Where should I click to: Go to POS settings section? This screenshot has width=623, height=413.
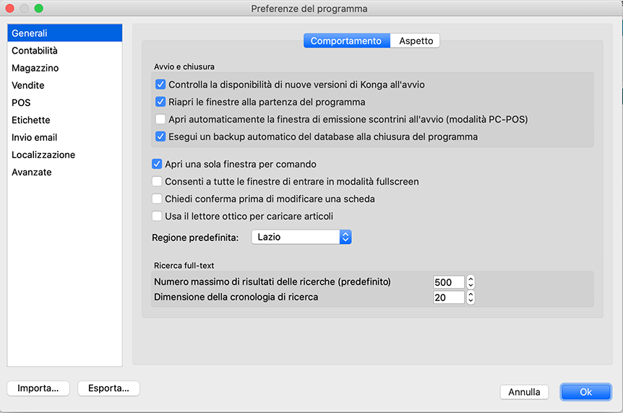coord(21,103)
